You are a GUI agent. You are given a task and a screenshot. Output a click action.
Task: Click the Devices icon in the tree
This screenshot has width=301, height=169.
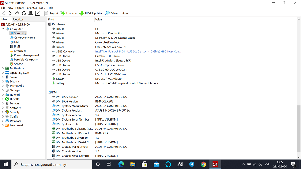coord(7,103)
